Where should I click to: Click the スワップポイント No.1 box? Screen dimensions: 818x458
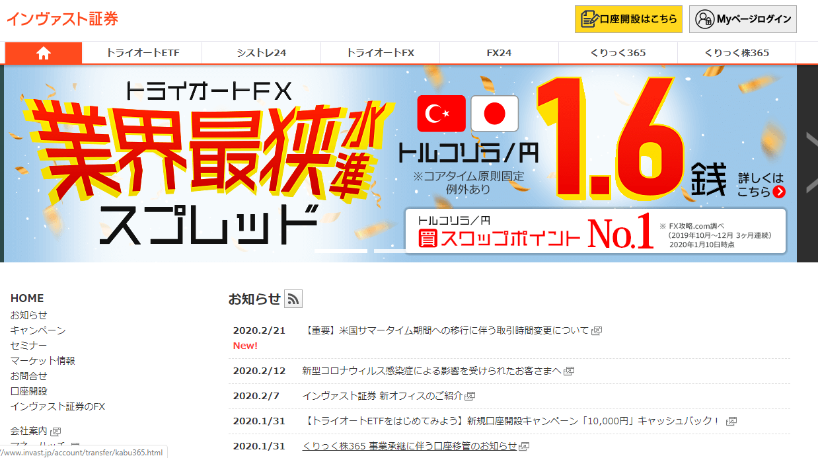[x=595, y=231]
